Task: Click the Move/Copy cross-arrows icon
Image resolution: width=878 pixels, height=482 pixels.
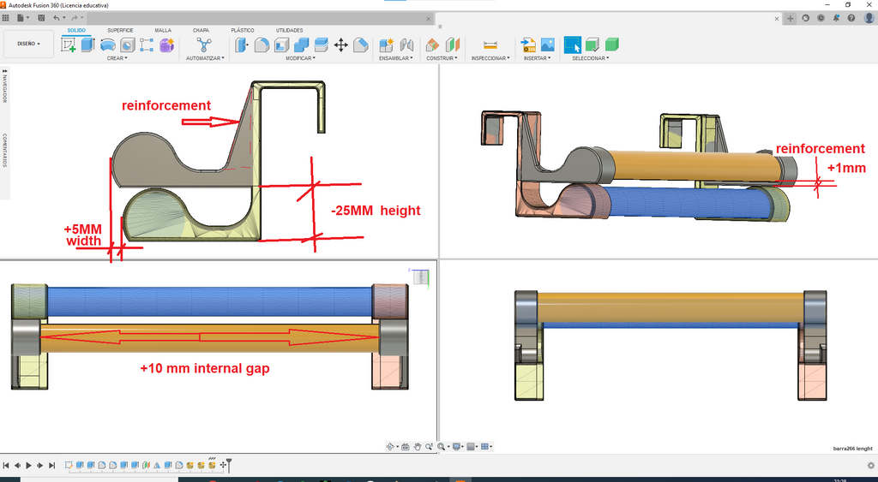Action: pos(341,45)
